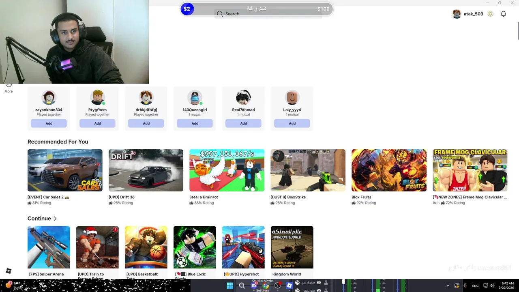The width and height of the screenshot is (519, 292).
Task: Click the '[UPD] Drift 36' title
Action: (x=122, y=197)
